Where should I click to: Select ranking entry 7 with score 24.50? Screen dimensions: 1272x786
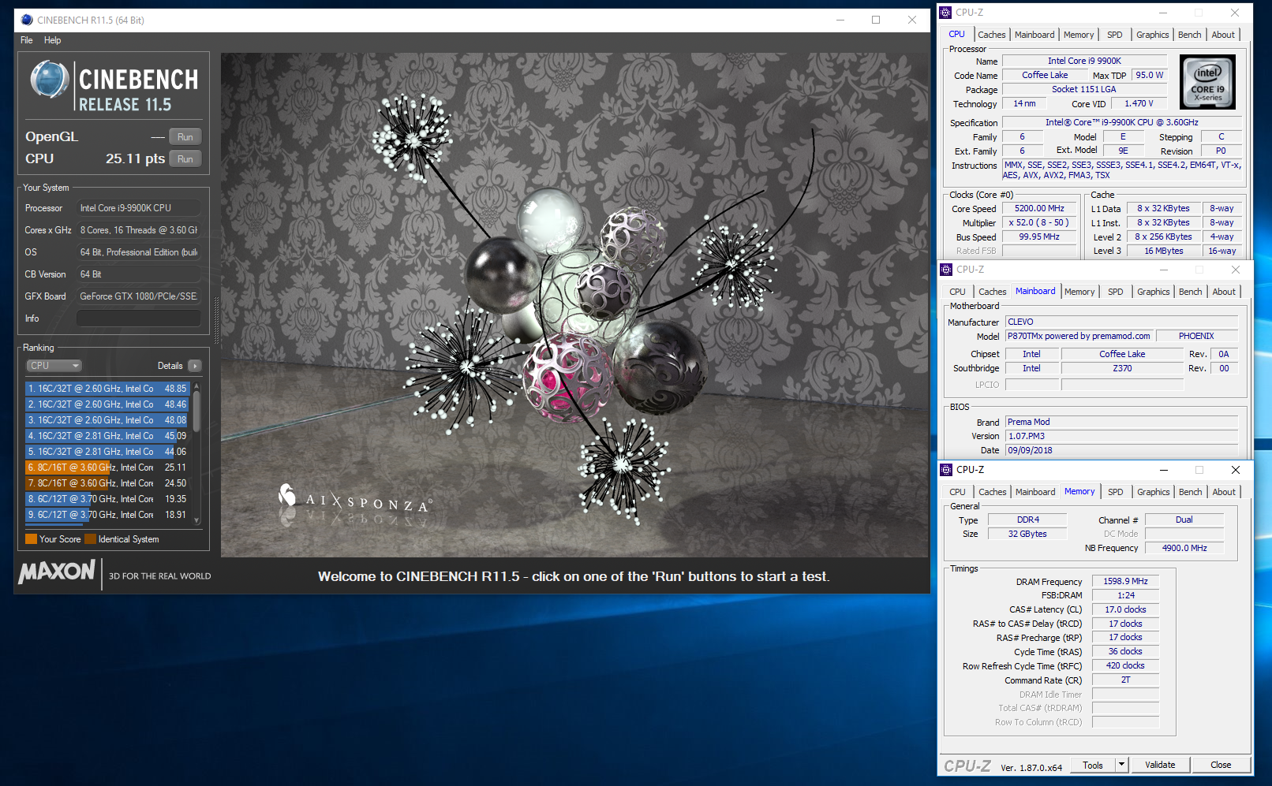(x=107, y=483)
